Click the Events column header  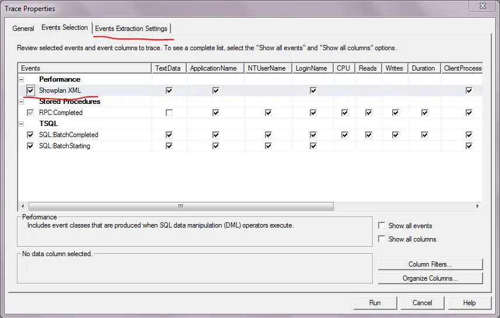coord(85,68)
